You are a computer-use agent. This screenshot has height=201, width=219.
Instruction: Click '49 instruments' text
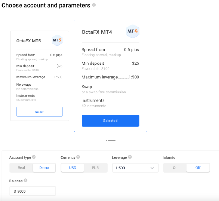(x=94, y=106)
